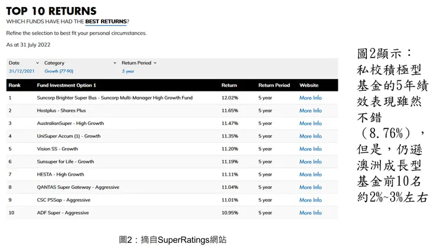Image resolution: width=437 pixels, height=250 pixels.
Task: Open More Info for HESTA High Growth
Action: 311,175
